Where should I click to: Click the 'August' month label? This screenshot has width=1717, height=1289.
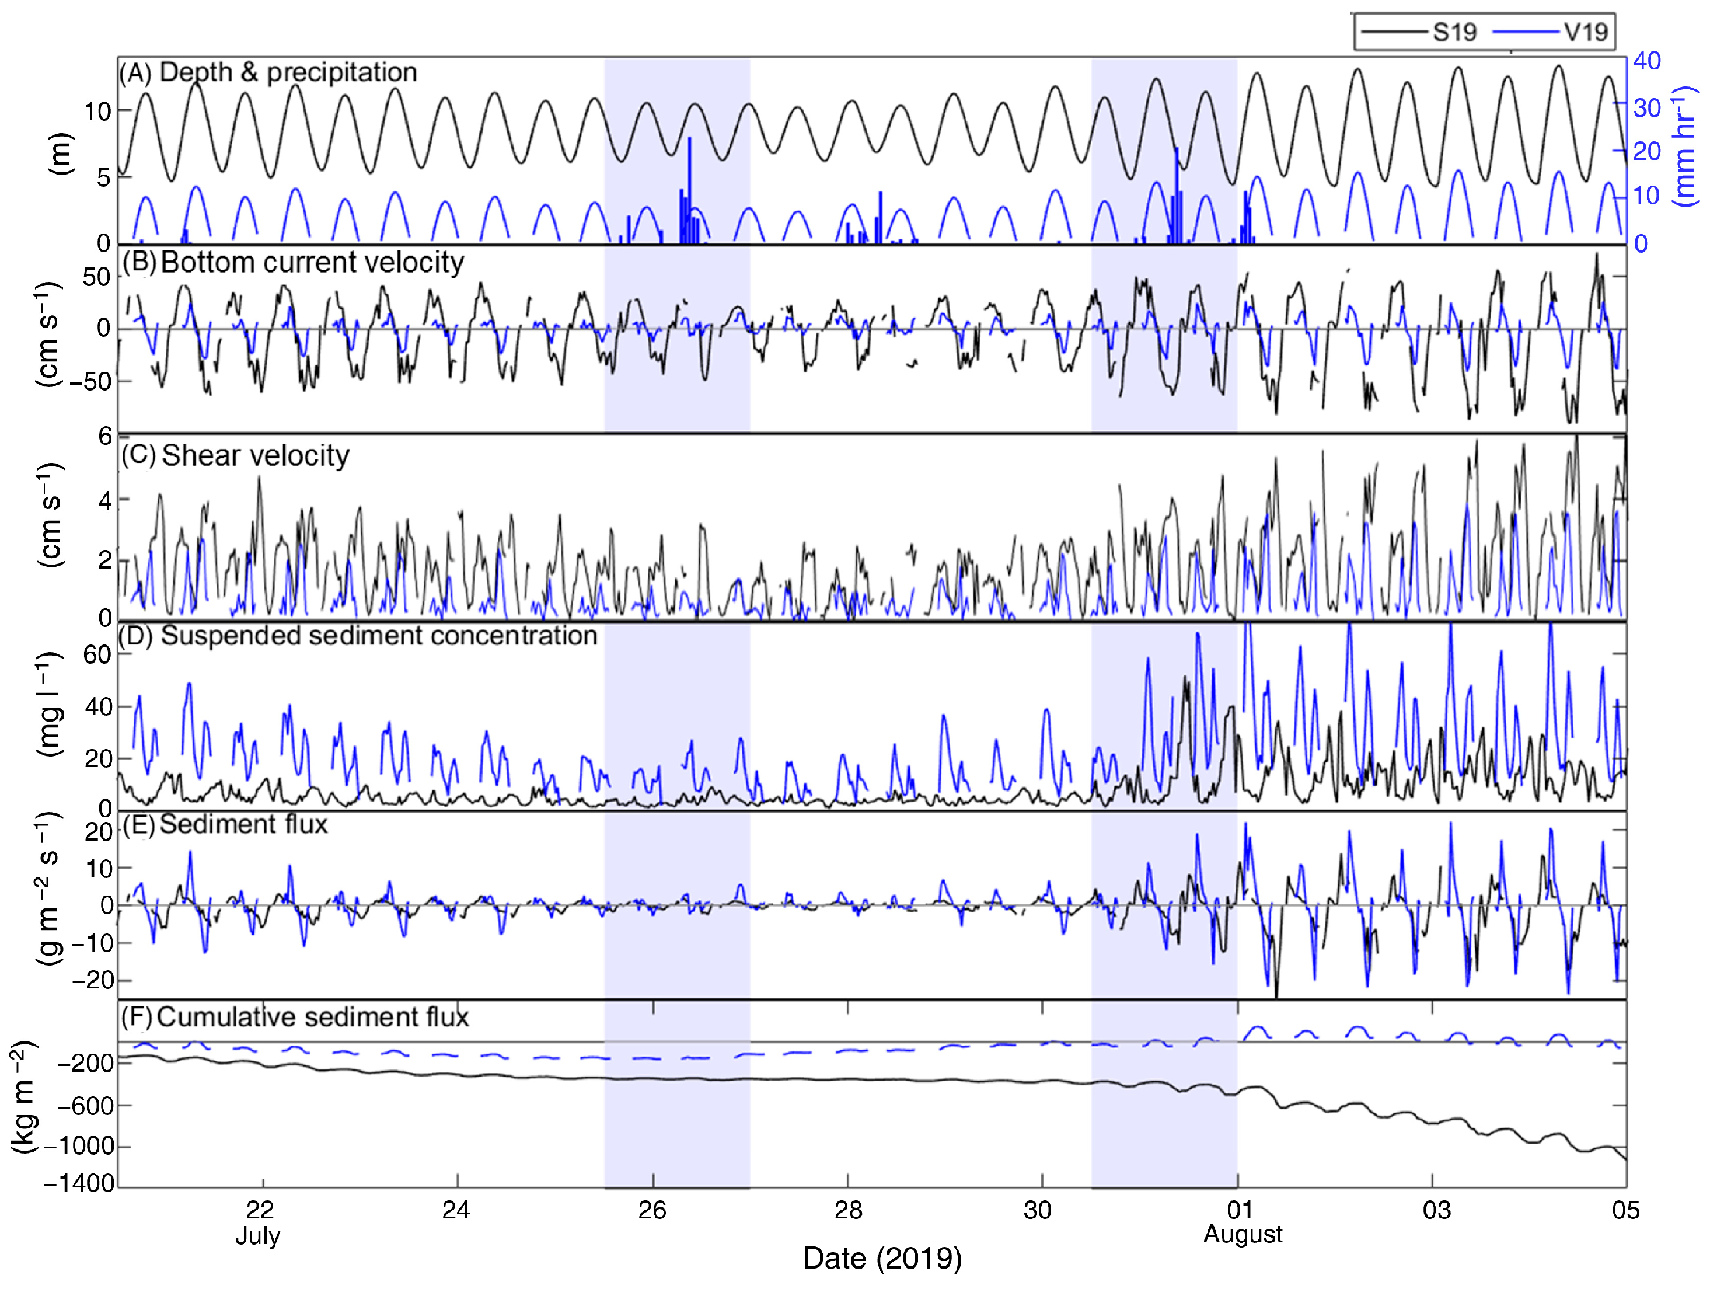tap(1244, 1234)
